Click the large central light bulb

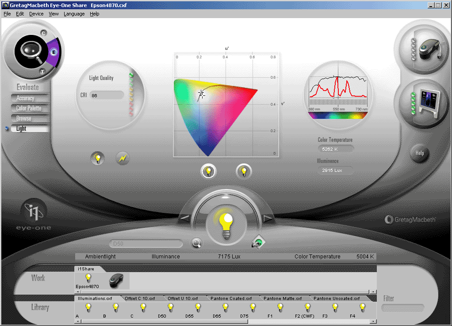tap(226, 225)
